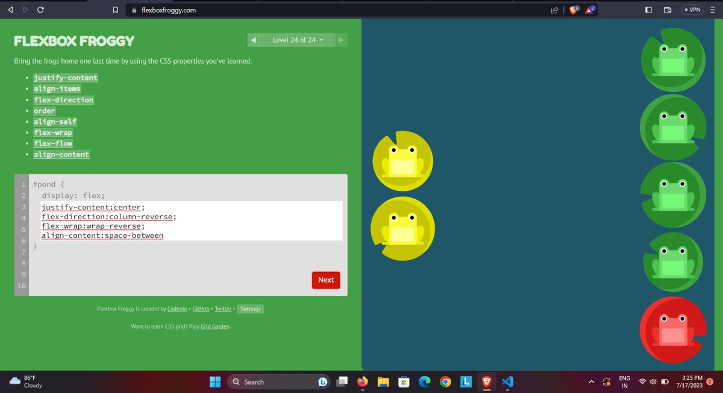Open the Brave hamburger menu
This screenshot has width=723, height=393.
point(712,10)
